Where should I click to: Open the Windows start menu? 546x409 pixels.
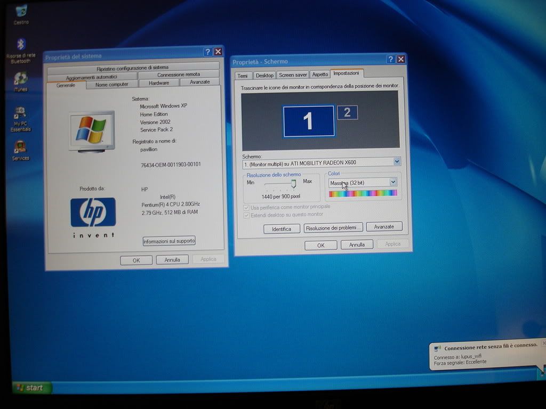coord(31,387)
